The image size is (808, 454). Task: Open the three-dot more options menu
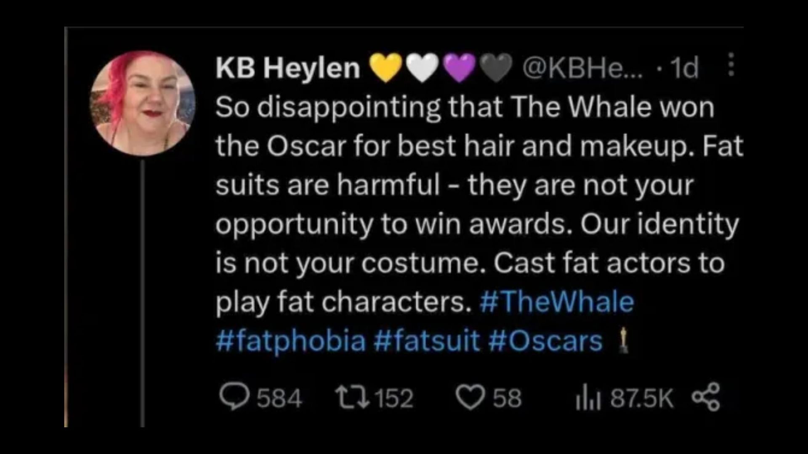click(x=731, y=65)
